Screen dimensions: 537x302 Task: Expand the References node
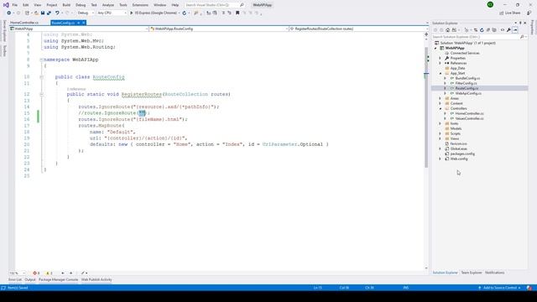click(x=441, y=64)
